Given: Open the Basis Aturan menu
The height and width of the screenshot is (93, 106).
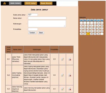Looking at the screenshot, I should point(46,3).
